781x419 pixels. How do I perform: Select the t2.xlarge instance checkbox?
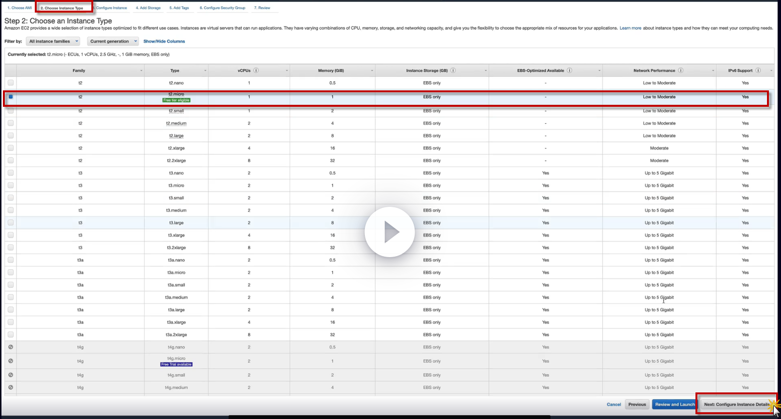[11, 148]
